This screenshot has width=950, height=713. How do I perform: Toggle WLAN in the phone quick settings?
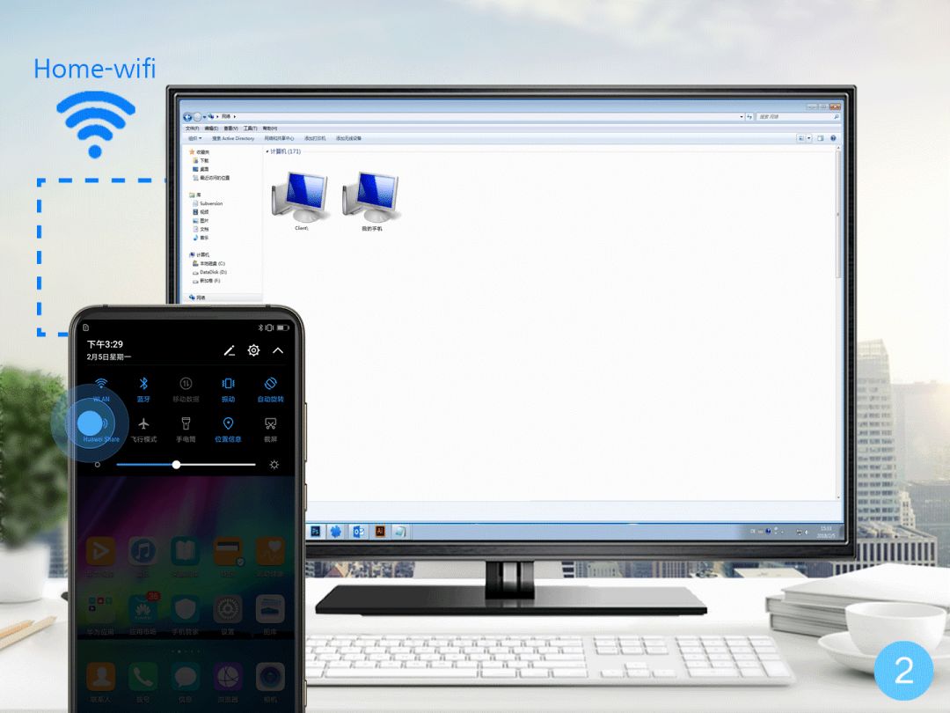click(x=101, y=389)
